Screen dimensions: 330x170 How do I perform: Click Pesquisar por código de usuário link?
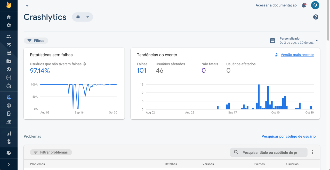(x=288, y=136)
